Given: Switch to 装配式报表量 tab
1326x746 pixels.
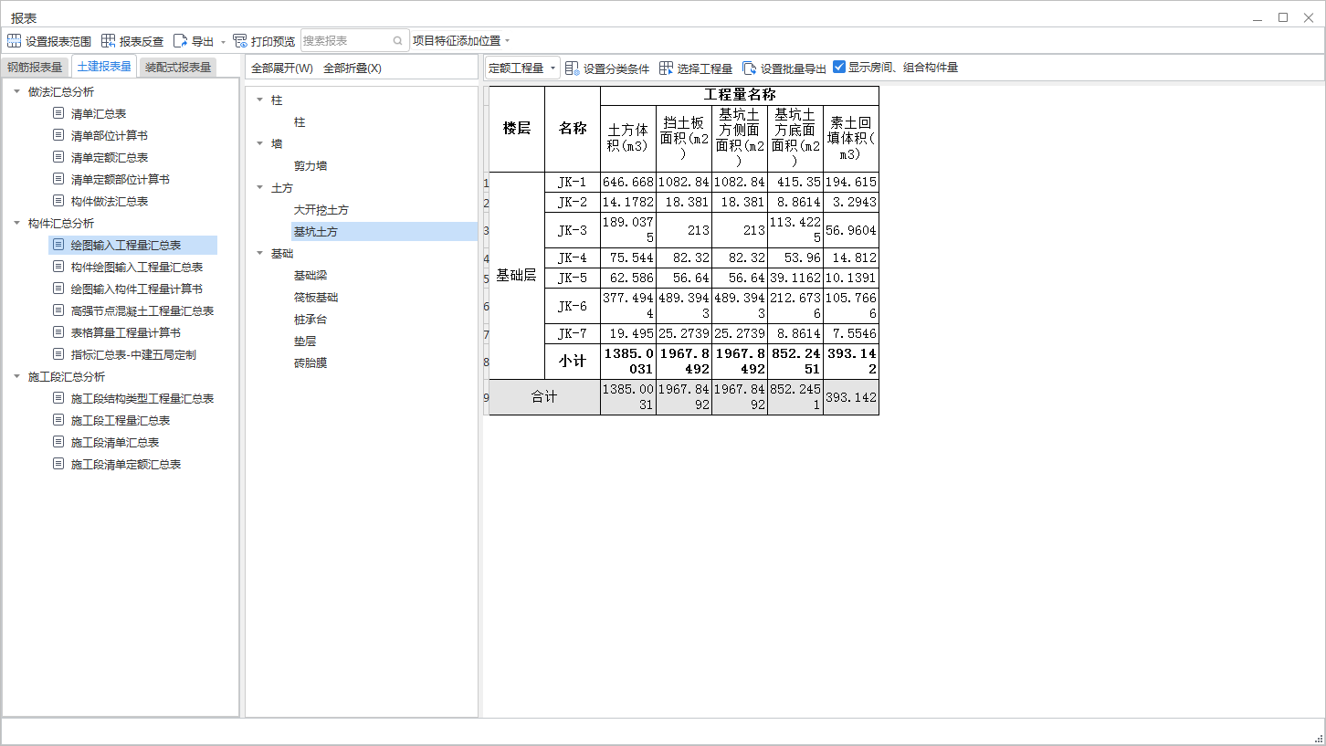Looking at the screenshot, I should point(178,67).
